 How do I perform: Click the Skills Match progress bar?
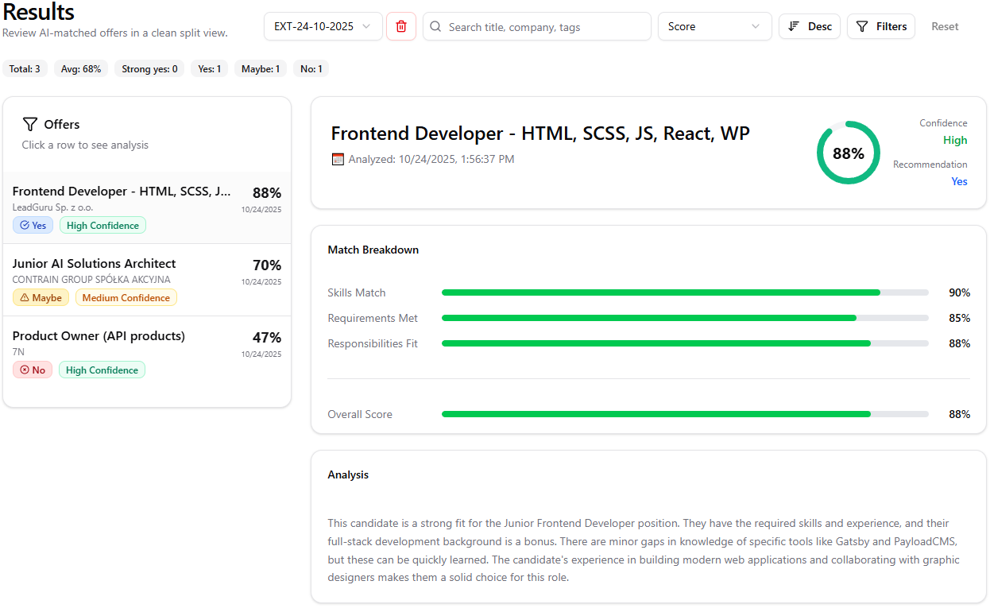click(x=685, y=292)
